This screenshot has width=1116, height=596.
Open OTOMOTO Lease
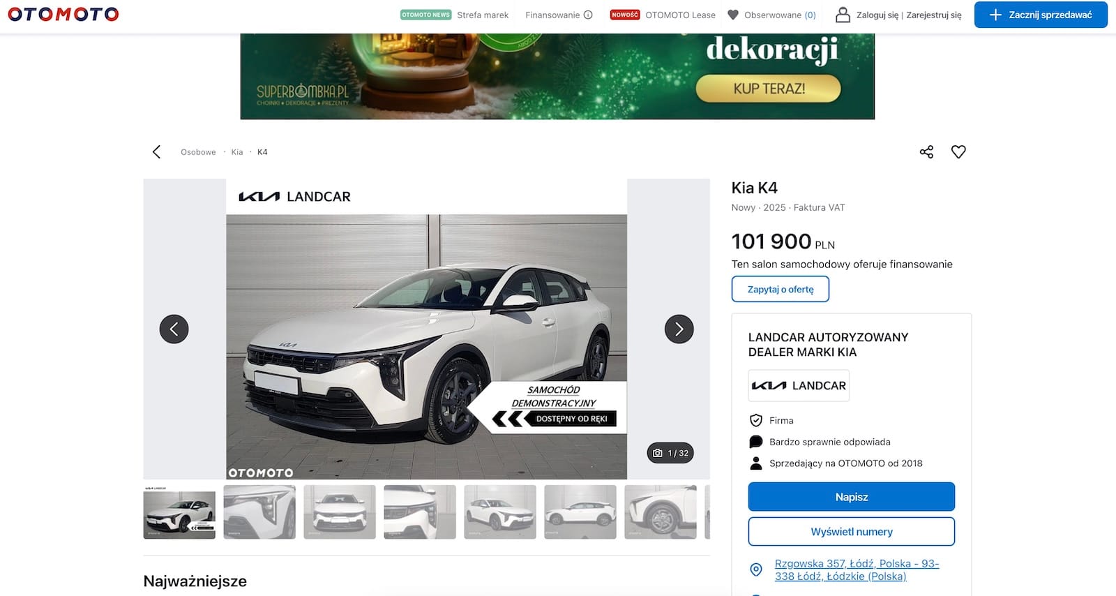pos(680,15)
